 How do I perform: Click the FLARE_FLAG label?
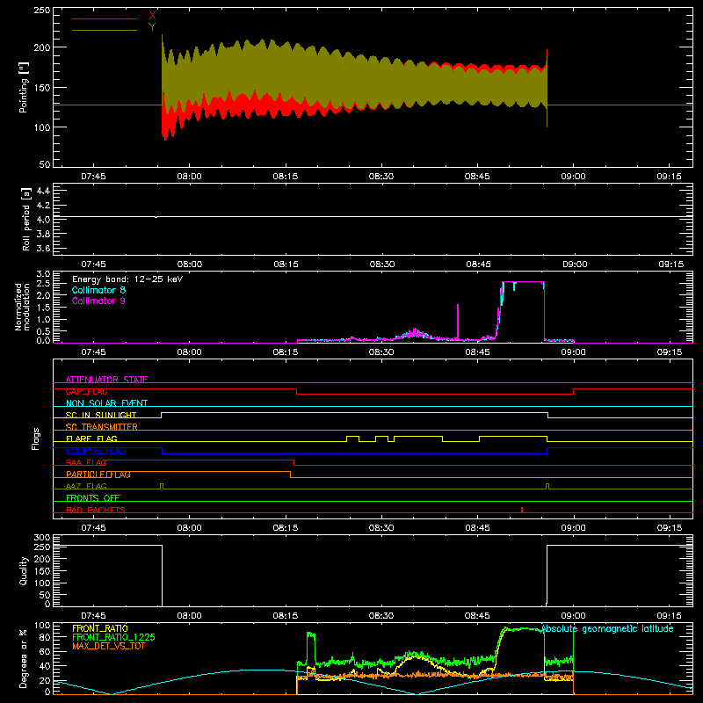(x=91, y=438)
